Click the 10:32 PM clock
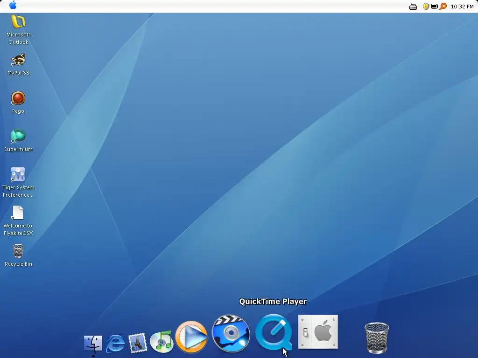 click(462, 7)
